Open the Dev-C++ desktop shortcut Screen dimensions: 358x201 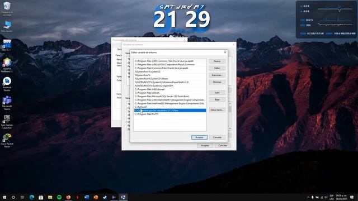click(x=7, y=45)
